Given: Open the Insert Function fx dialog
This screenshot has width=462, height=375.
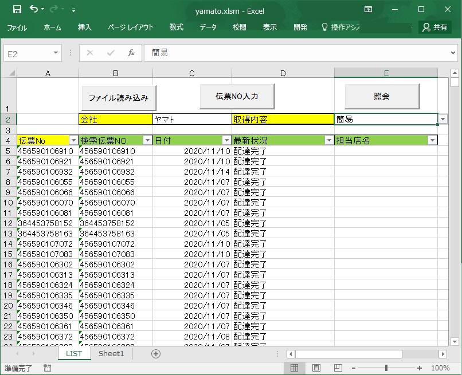Looking at the screenshot, I should click(x=131, y=53).
